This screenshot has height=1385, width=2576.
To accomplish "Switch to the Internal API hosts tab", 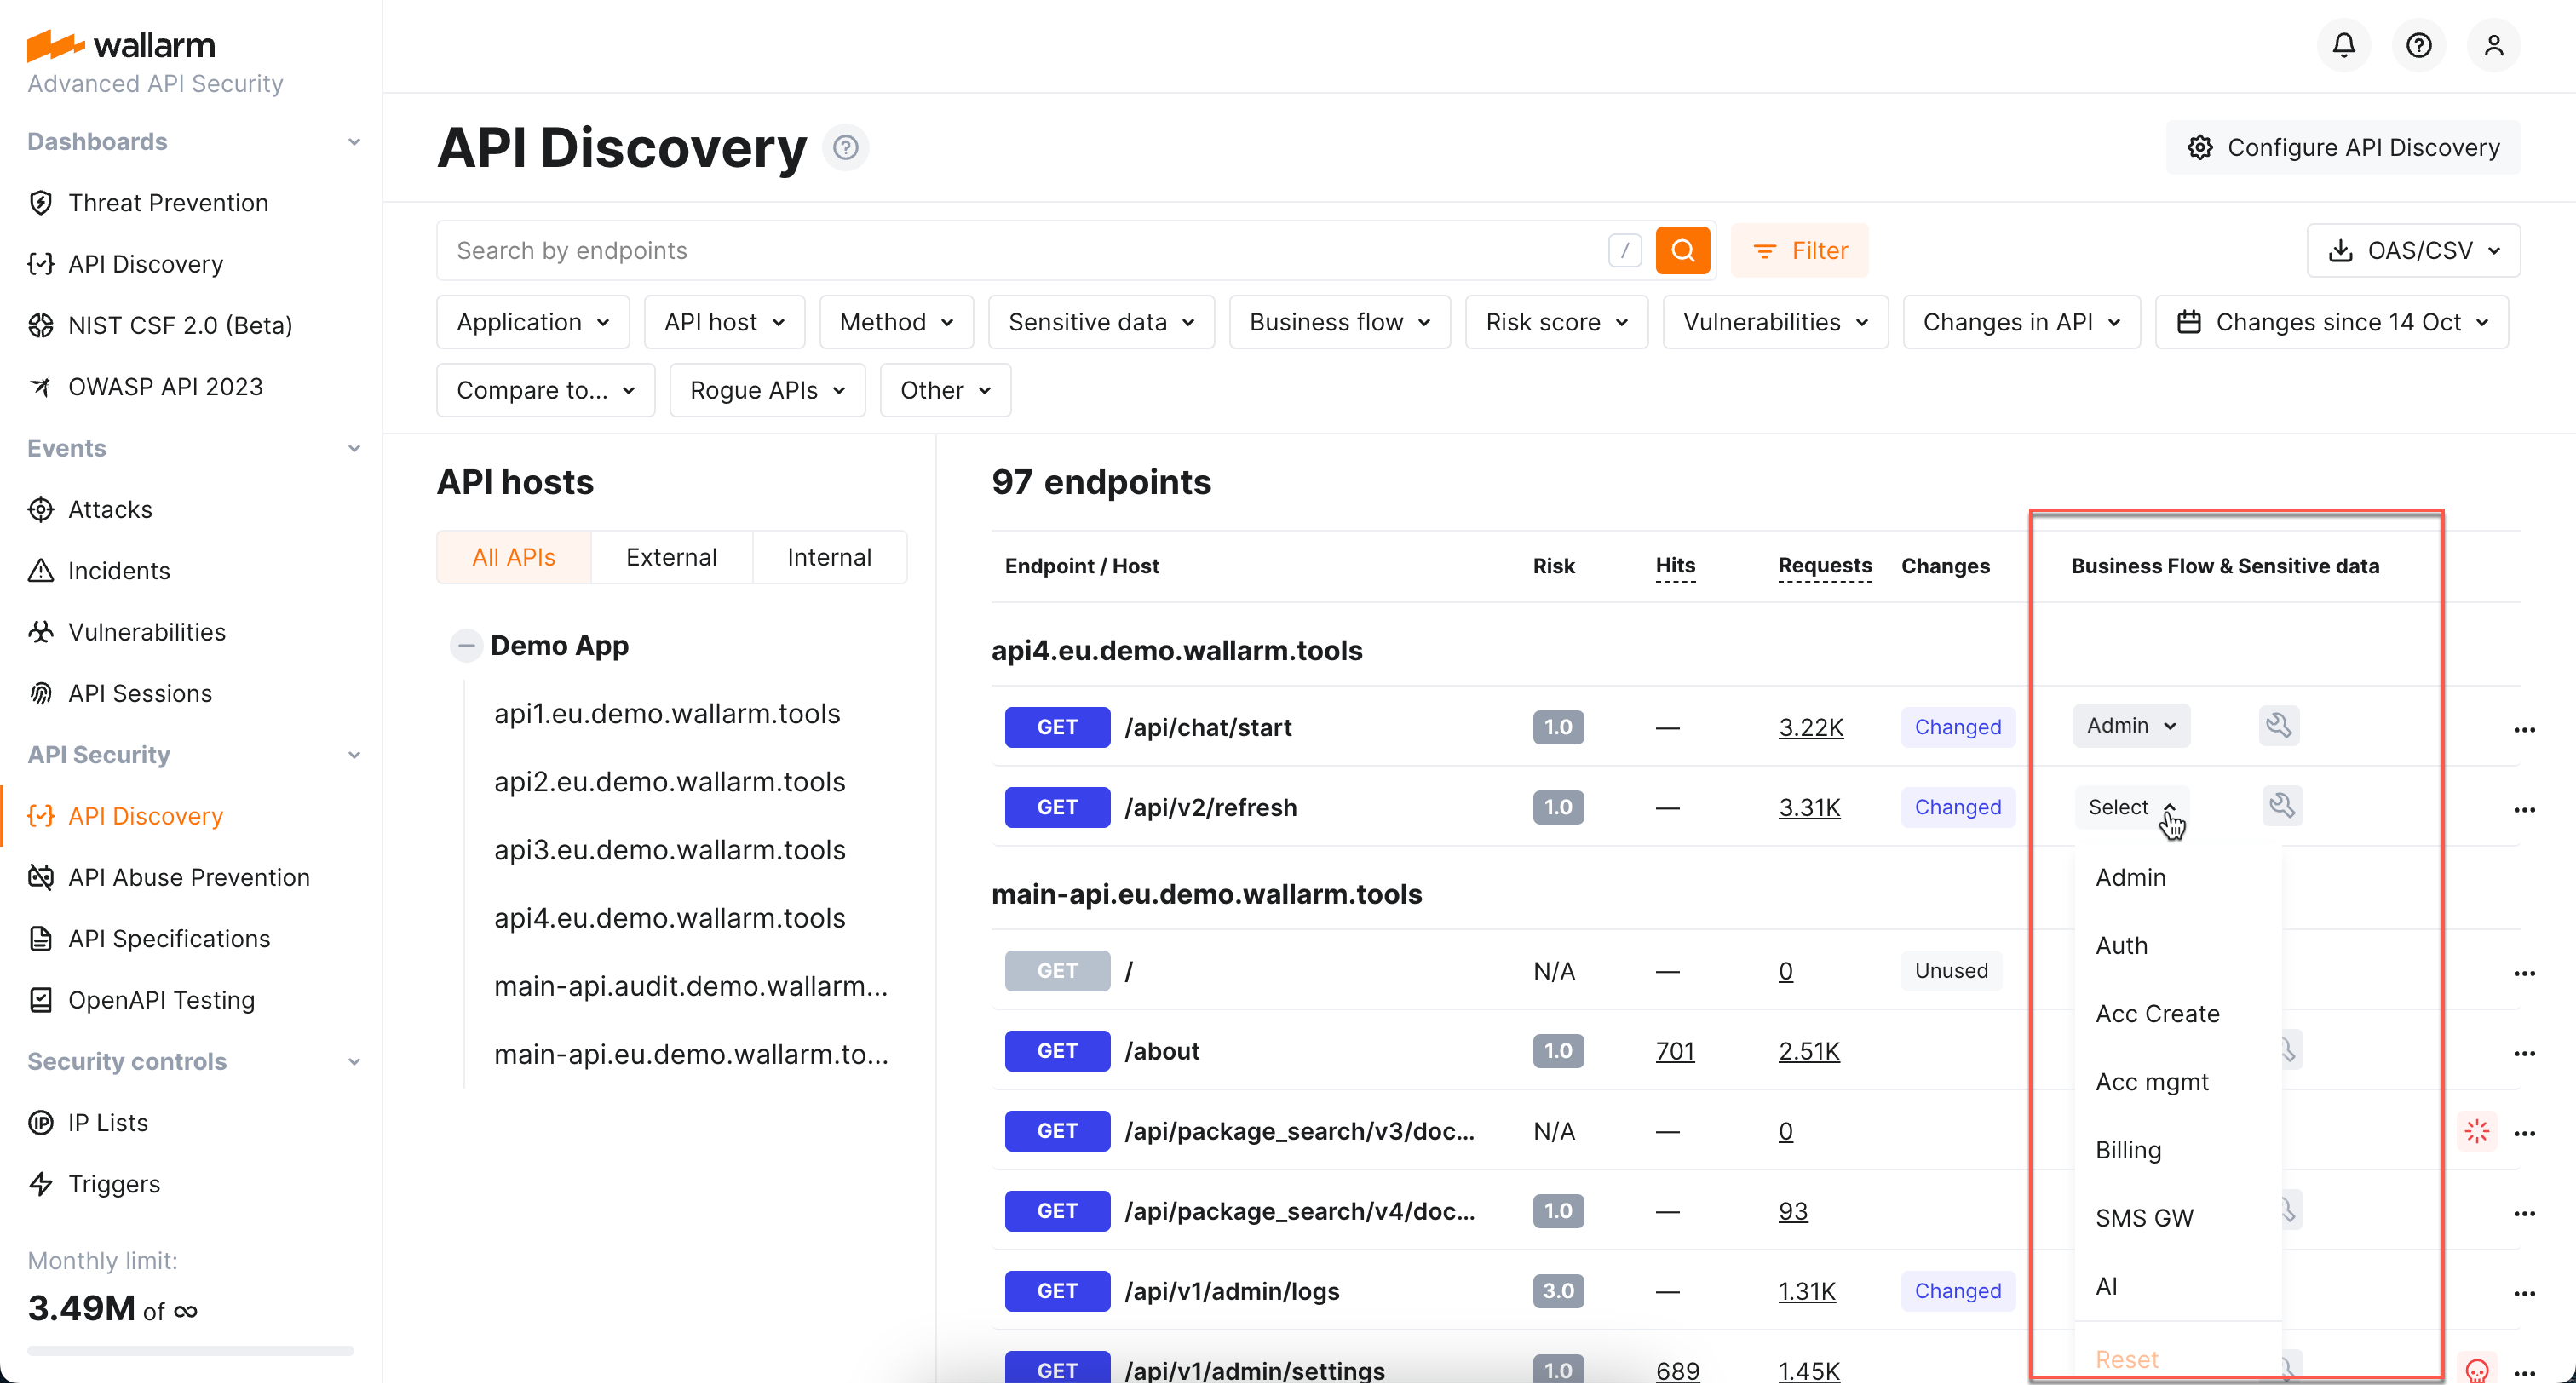I will coord(829,556).
